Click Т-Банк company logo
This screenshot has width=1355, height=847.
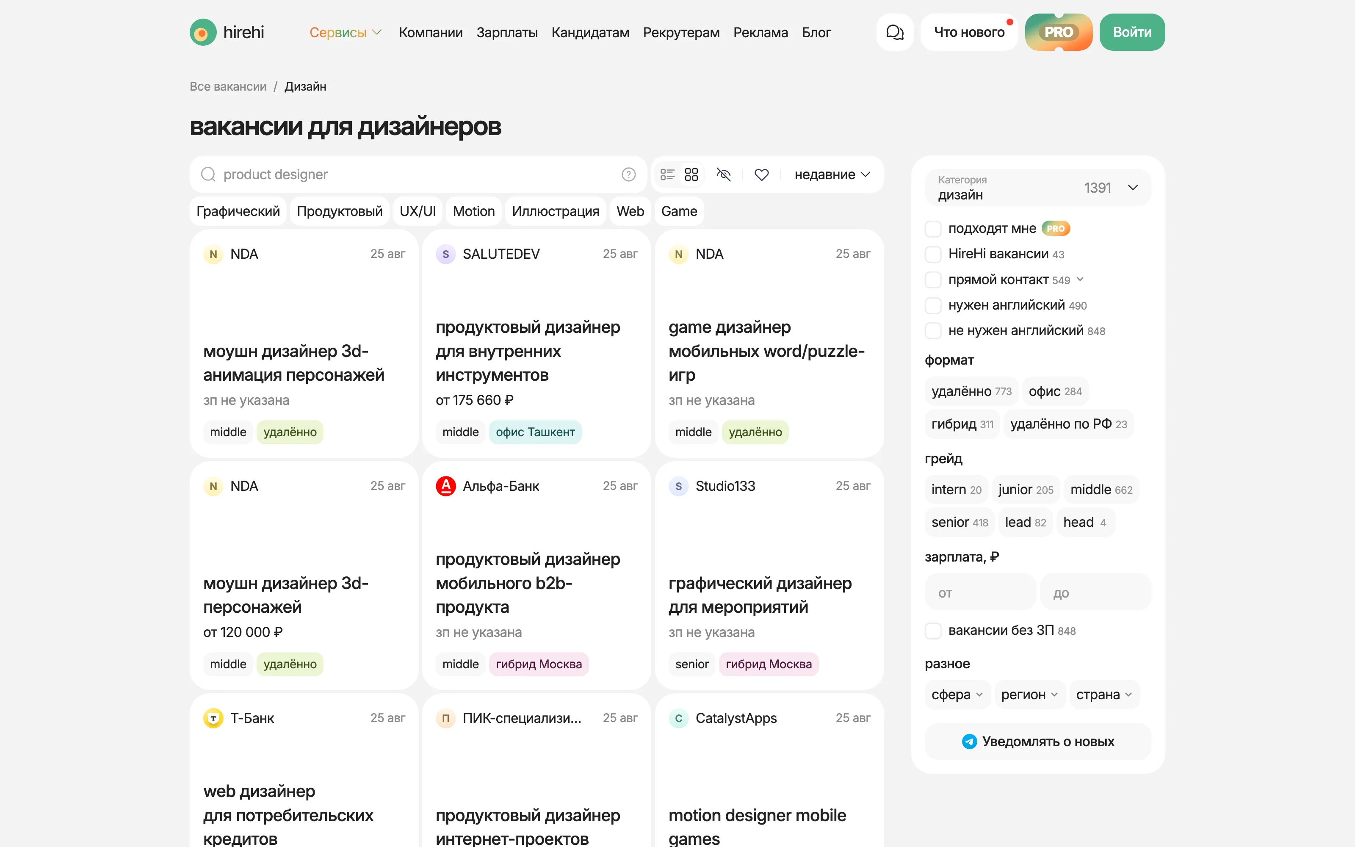[213, 717]
